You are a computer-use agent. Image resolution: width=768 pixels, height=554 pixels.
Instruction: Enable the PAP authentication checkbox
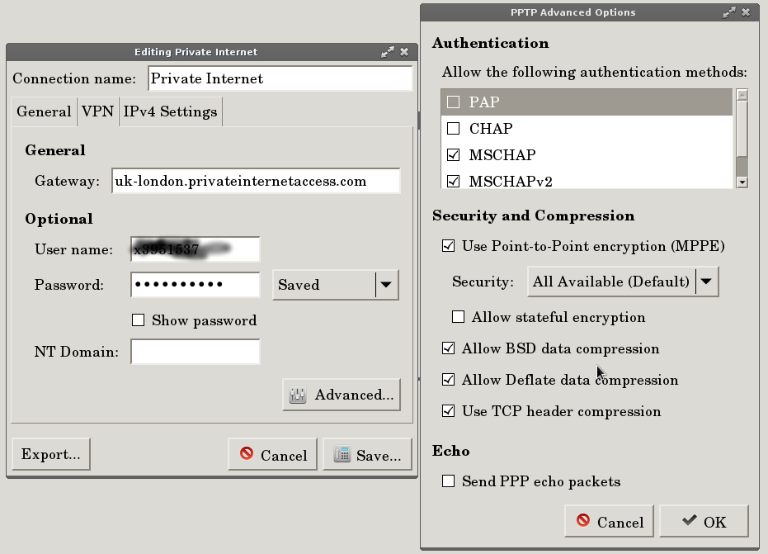[453, 102]
